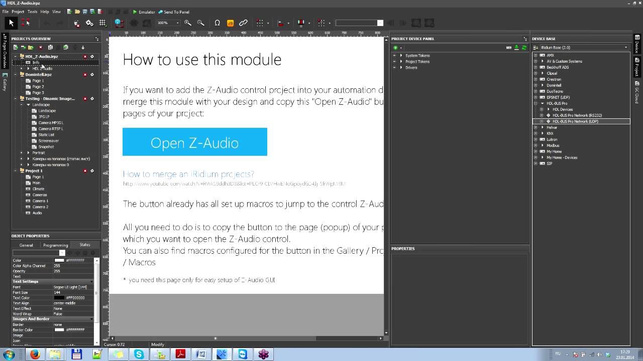
Task: Launch the Emulator
Action: 144,12
